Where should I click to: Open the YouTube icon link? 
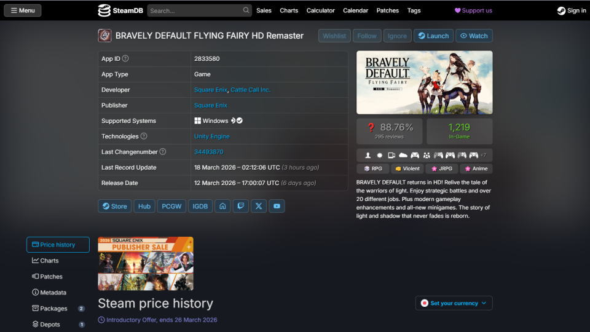tap(277, 206)
